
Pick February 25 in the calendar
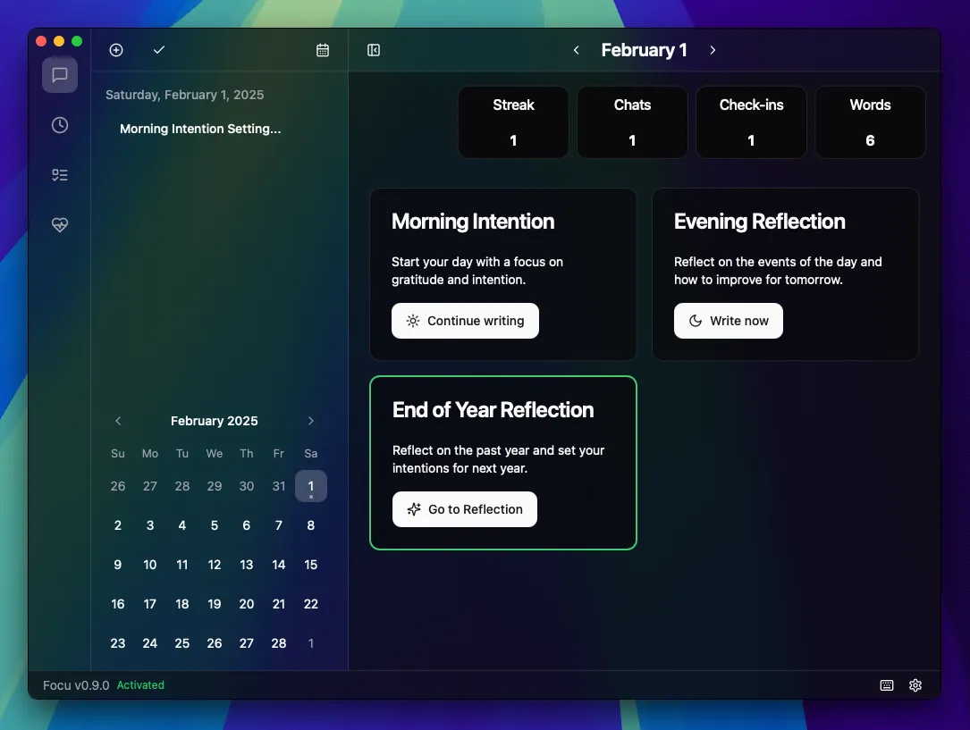[181, 643]
